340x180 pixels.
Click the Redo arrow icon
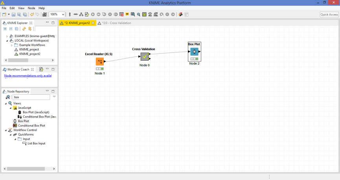coord(37,14)
